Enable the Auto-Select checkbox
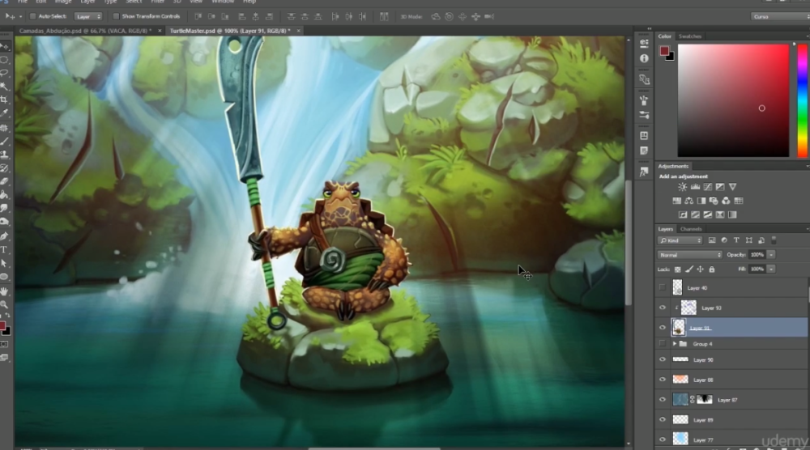The image size is (810, 450). pos(32,16)
